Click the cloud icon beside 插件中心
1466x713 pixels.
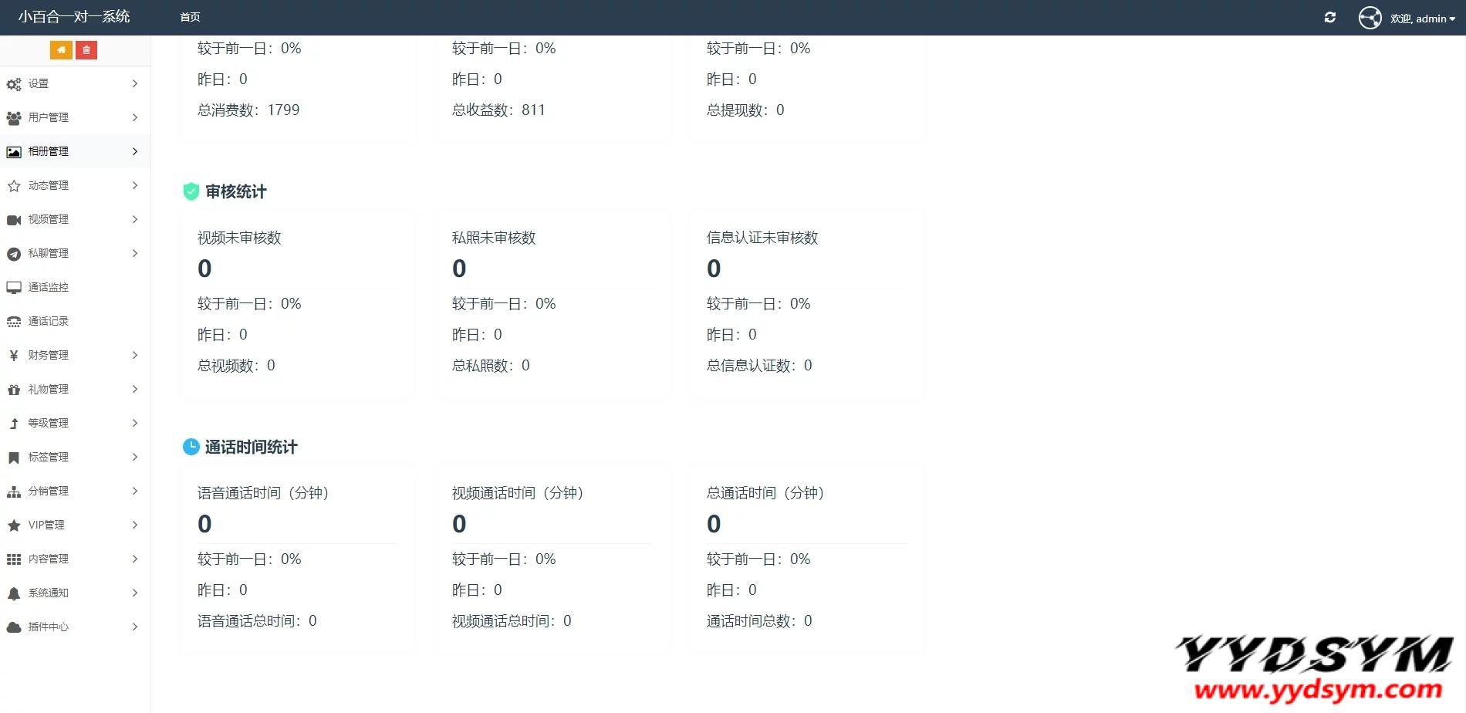pyautogui.click(x=14, y=627)
